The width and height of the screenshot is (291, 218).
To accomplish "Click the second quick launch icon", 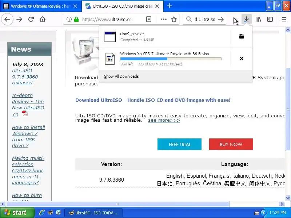I will [x=50, y=213].
